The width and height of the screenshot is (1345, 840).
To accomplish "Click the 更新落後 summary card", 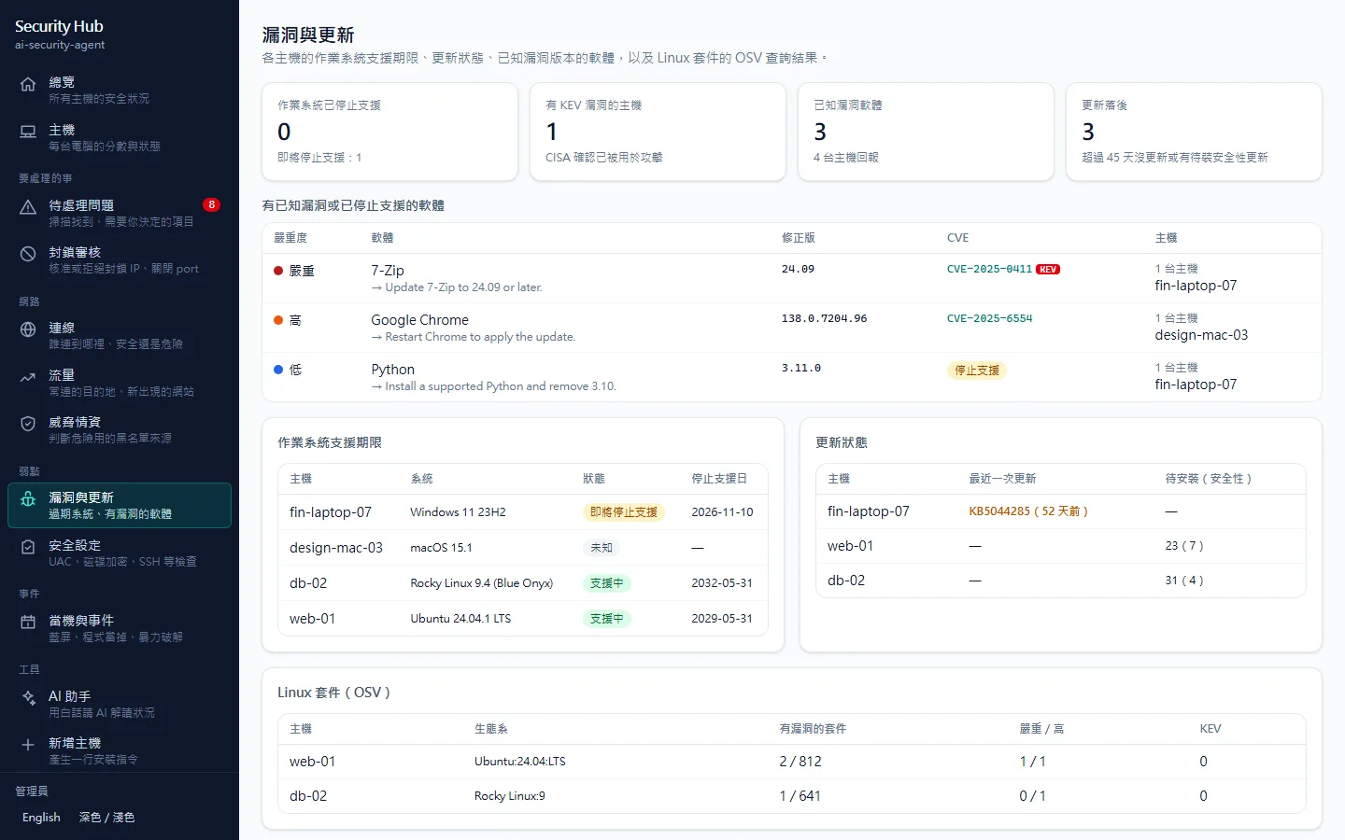I will point(1194,132).
